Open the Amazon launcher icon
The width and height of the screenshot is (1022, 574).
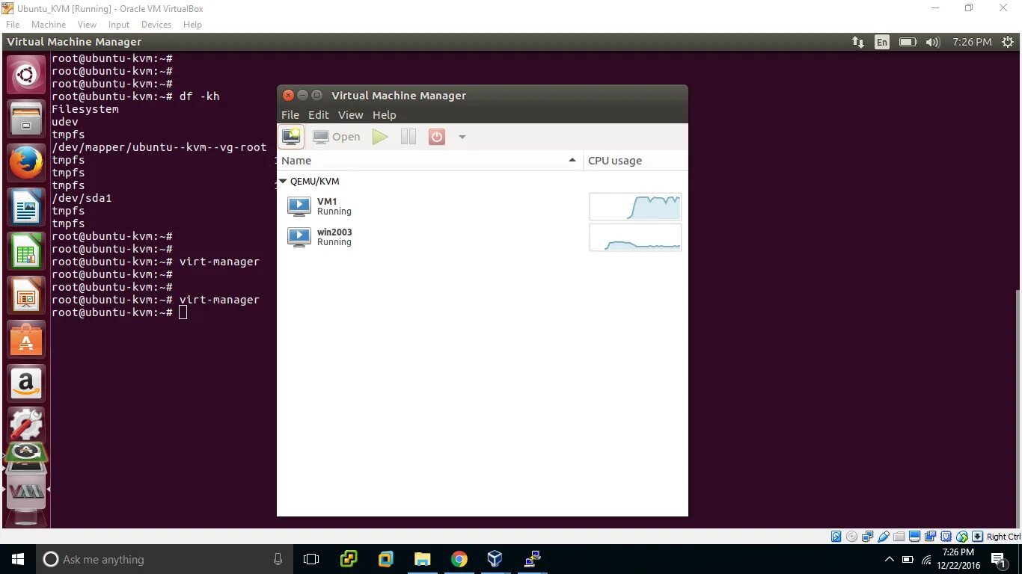coord(26,383)
